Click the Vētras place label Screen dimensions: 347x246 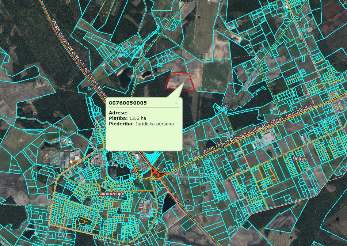point(299,159)
